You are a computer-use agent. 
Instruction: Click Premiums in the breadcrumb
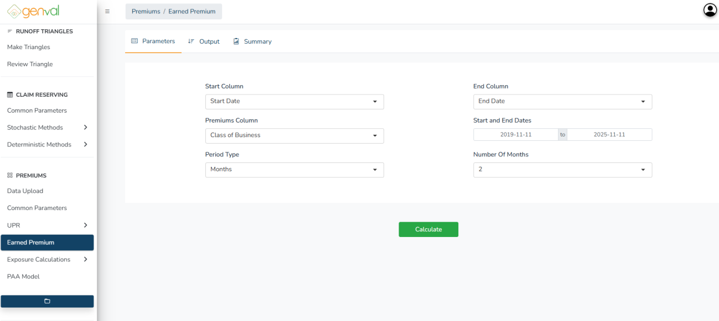(146, 12)
